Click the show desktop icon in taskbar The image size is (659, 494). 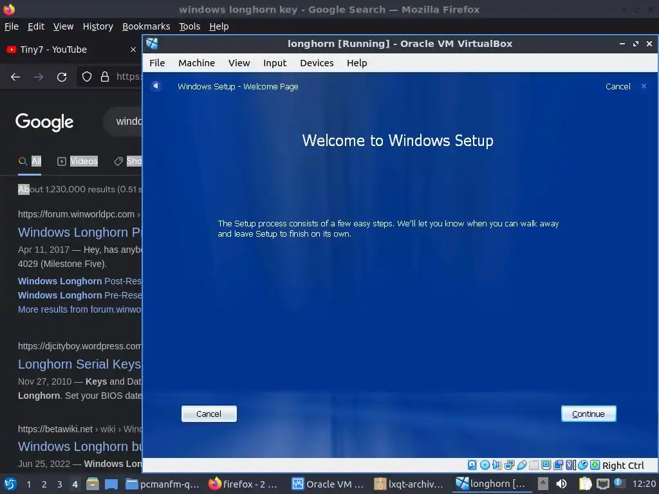click(111, 484)
